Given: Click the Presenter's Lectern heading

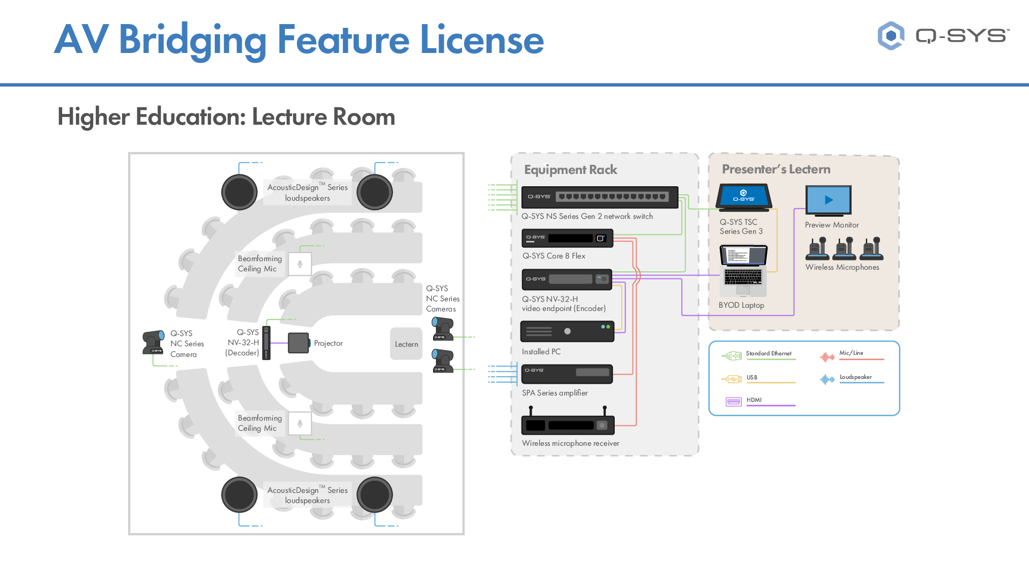Looking at the screenshot, I should point(776,169).
